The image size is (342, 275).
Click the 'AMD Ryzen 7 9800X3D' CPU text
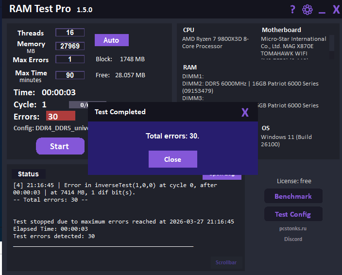(215, 43)
